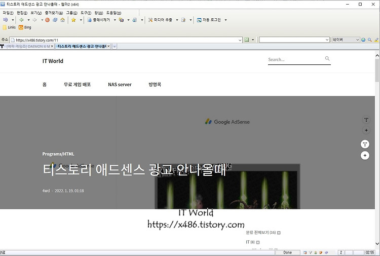Image resolution: width=380 pixels, height=256 pixels.
Task: Expand favorites star dropdown arrow
Action: pos(81,20)
